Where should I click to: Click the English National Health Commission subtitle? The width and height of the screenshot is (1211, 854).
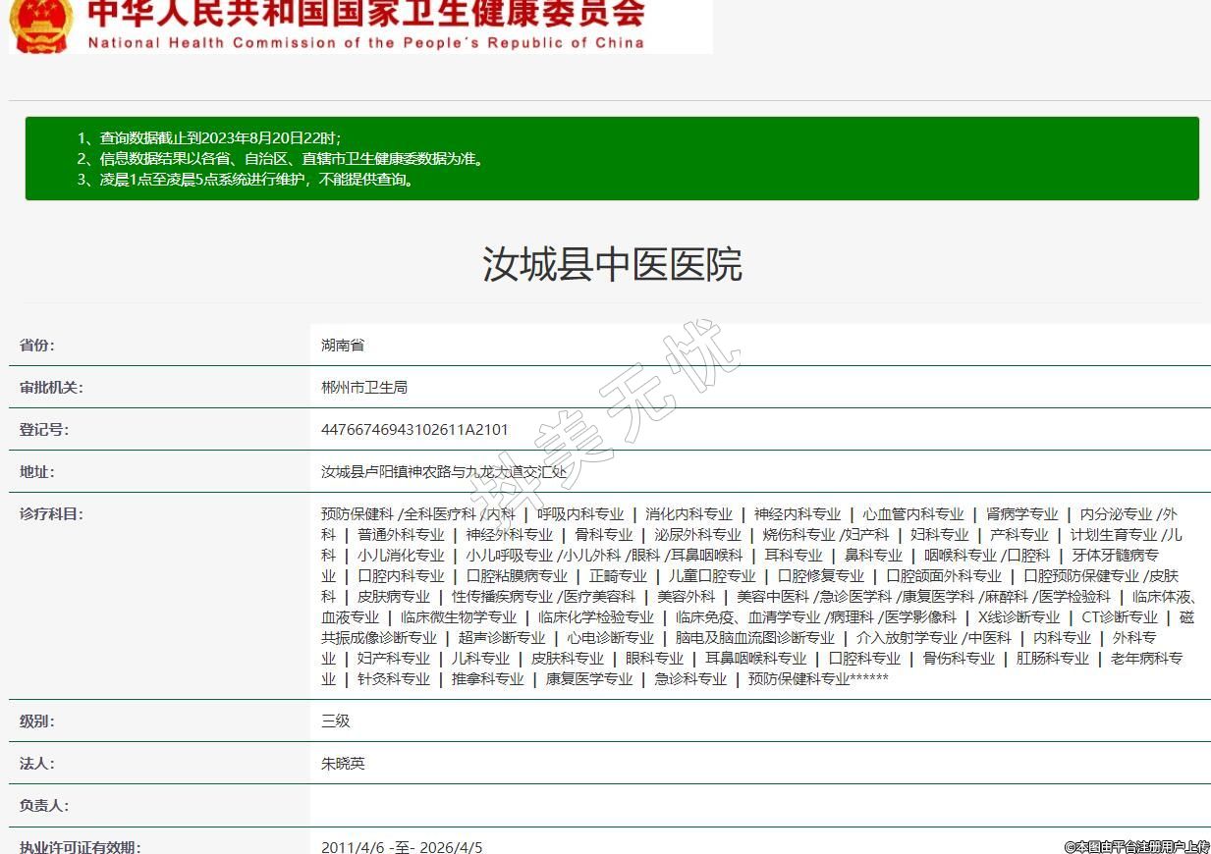(366, 43)
